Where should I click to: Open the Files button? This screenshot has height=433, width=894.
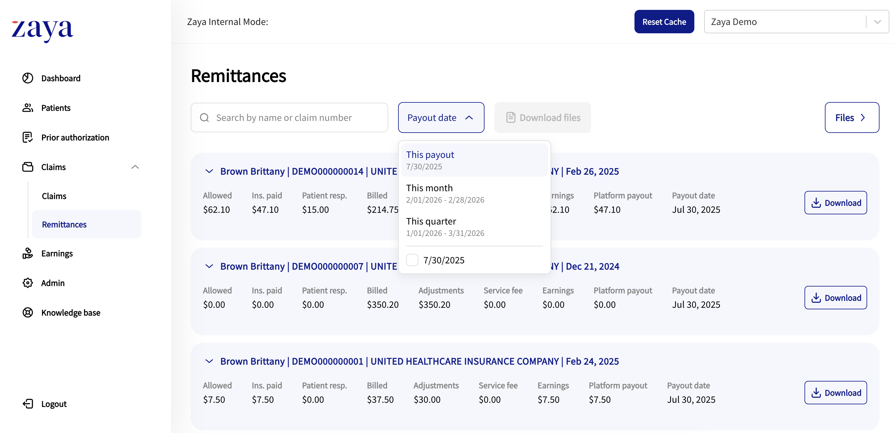pos(851,118)
